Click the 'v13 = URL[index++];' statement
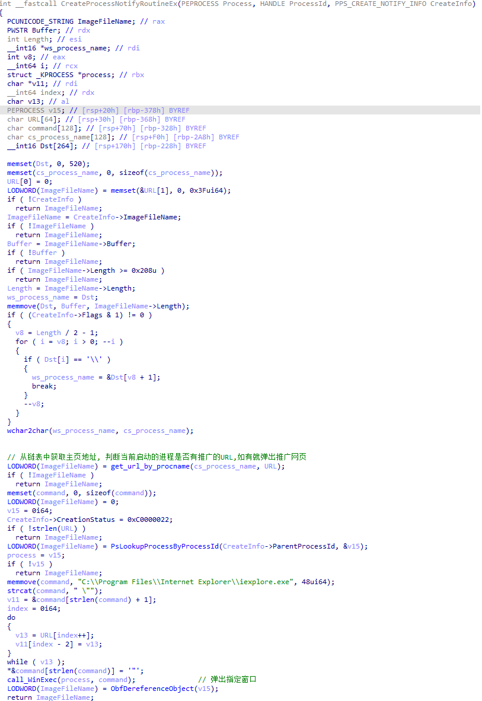 [x=55, y=635]
